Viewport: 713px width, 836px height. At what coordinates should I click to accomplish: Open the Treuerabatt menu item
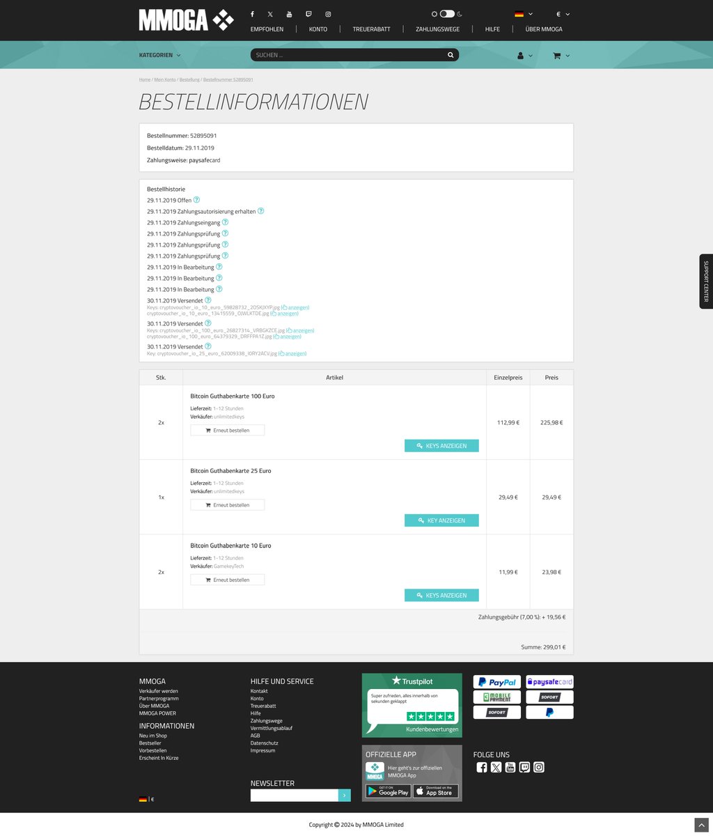(372, 29)
